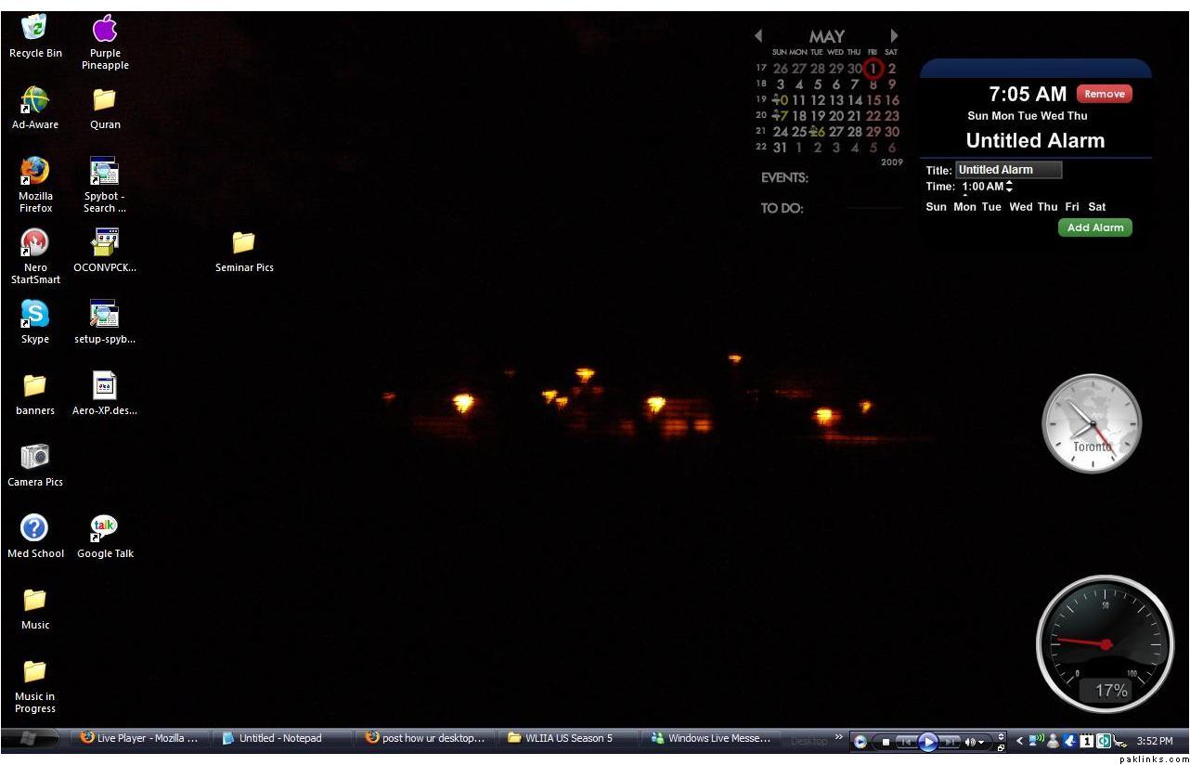Launch Mozilla Firefox from the desktop
This screenshot has width=1190, height=765.
[35, 171]
